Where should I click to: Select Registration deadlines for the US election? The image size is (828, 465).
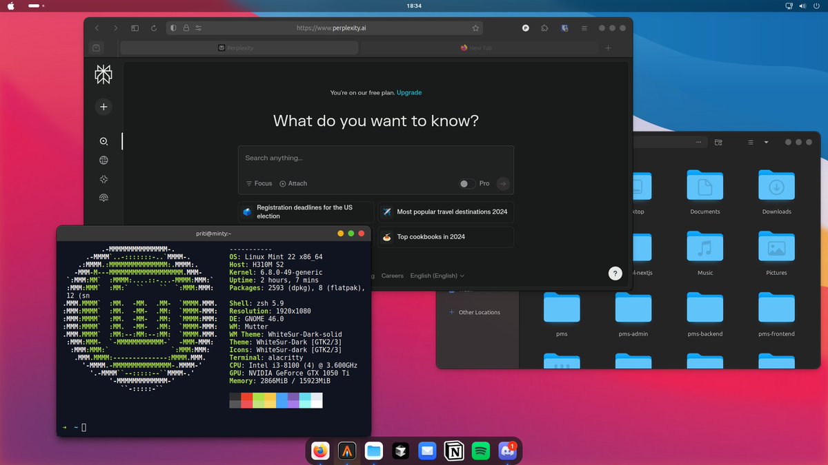tap(307, 211)
